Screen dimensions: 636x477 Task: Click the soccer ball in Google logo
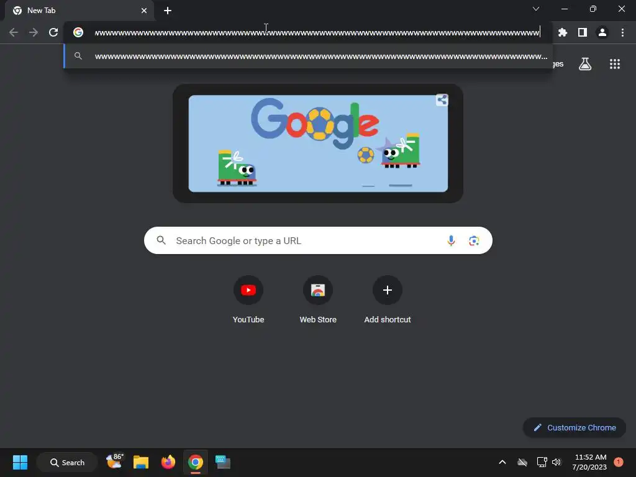320,124
